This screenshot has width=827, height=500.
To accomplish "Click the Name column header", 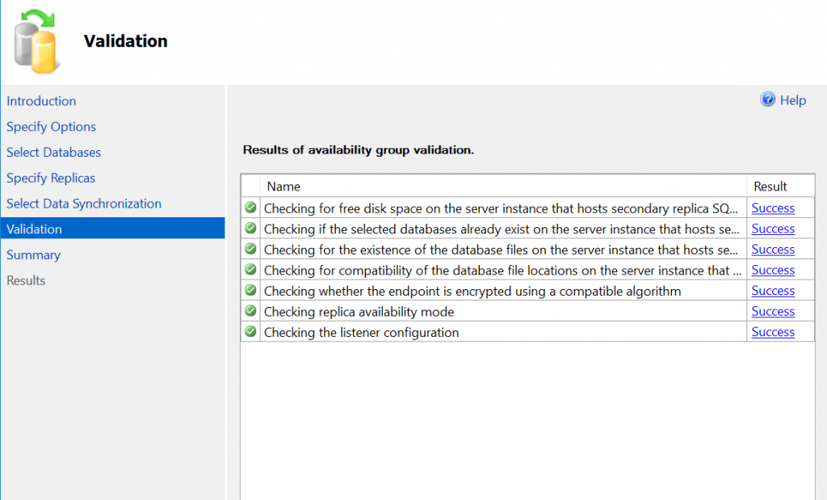I will click(503, 186).
